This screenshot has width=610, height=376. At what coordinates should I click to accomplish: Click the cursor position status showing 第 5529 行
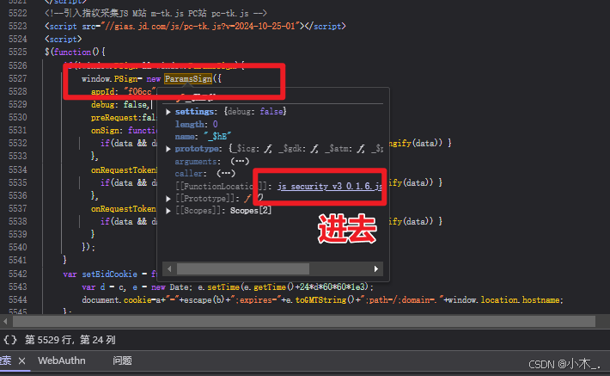point(70,340)
